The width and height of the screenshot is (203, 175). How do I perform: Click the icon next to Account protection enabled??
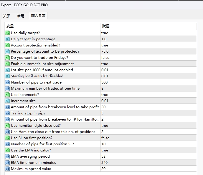(7, 45)
